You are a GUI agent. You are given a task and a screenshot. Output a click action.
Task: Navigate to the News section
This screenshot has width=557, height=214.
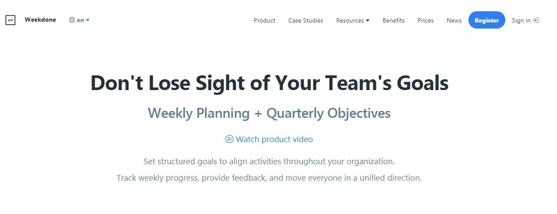click(x=454, y=20)
